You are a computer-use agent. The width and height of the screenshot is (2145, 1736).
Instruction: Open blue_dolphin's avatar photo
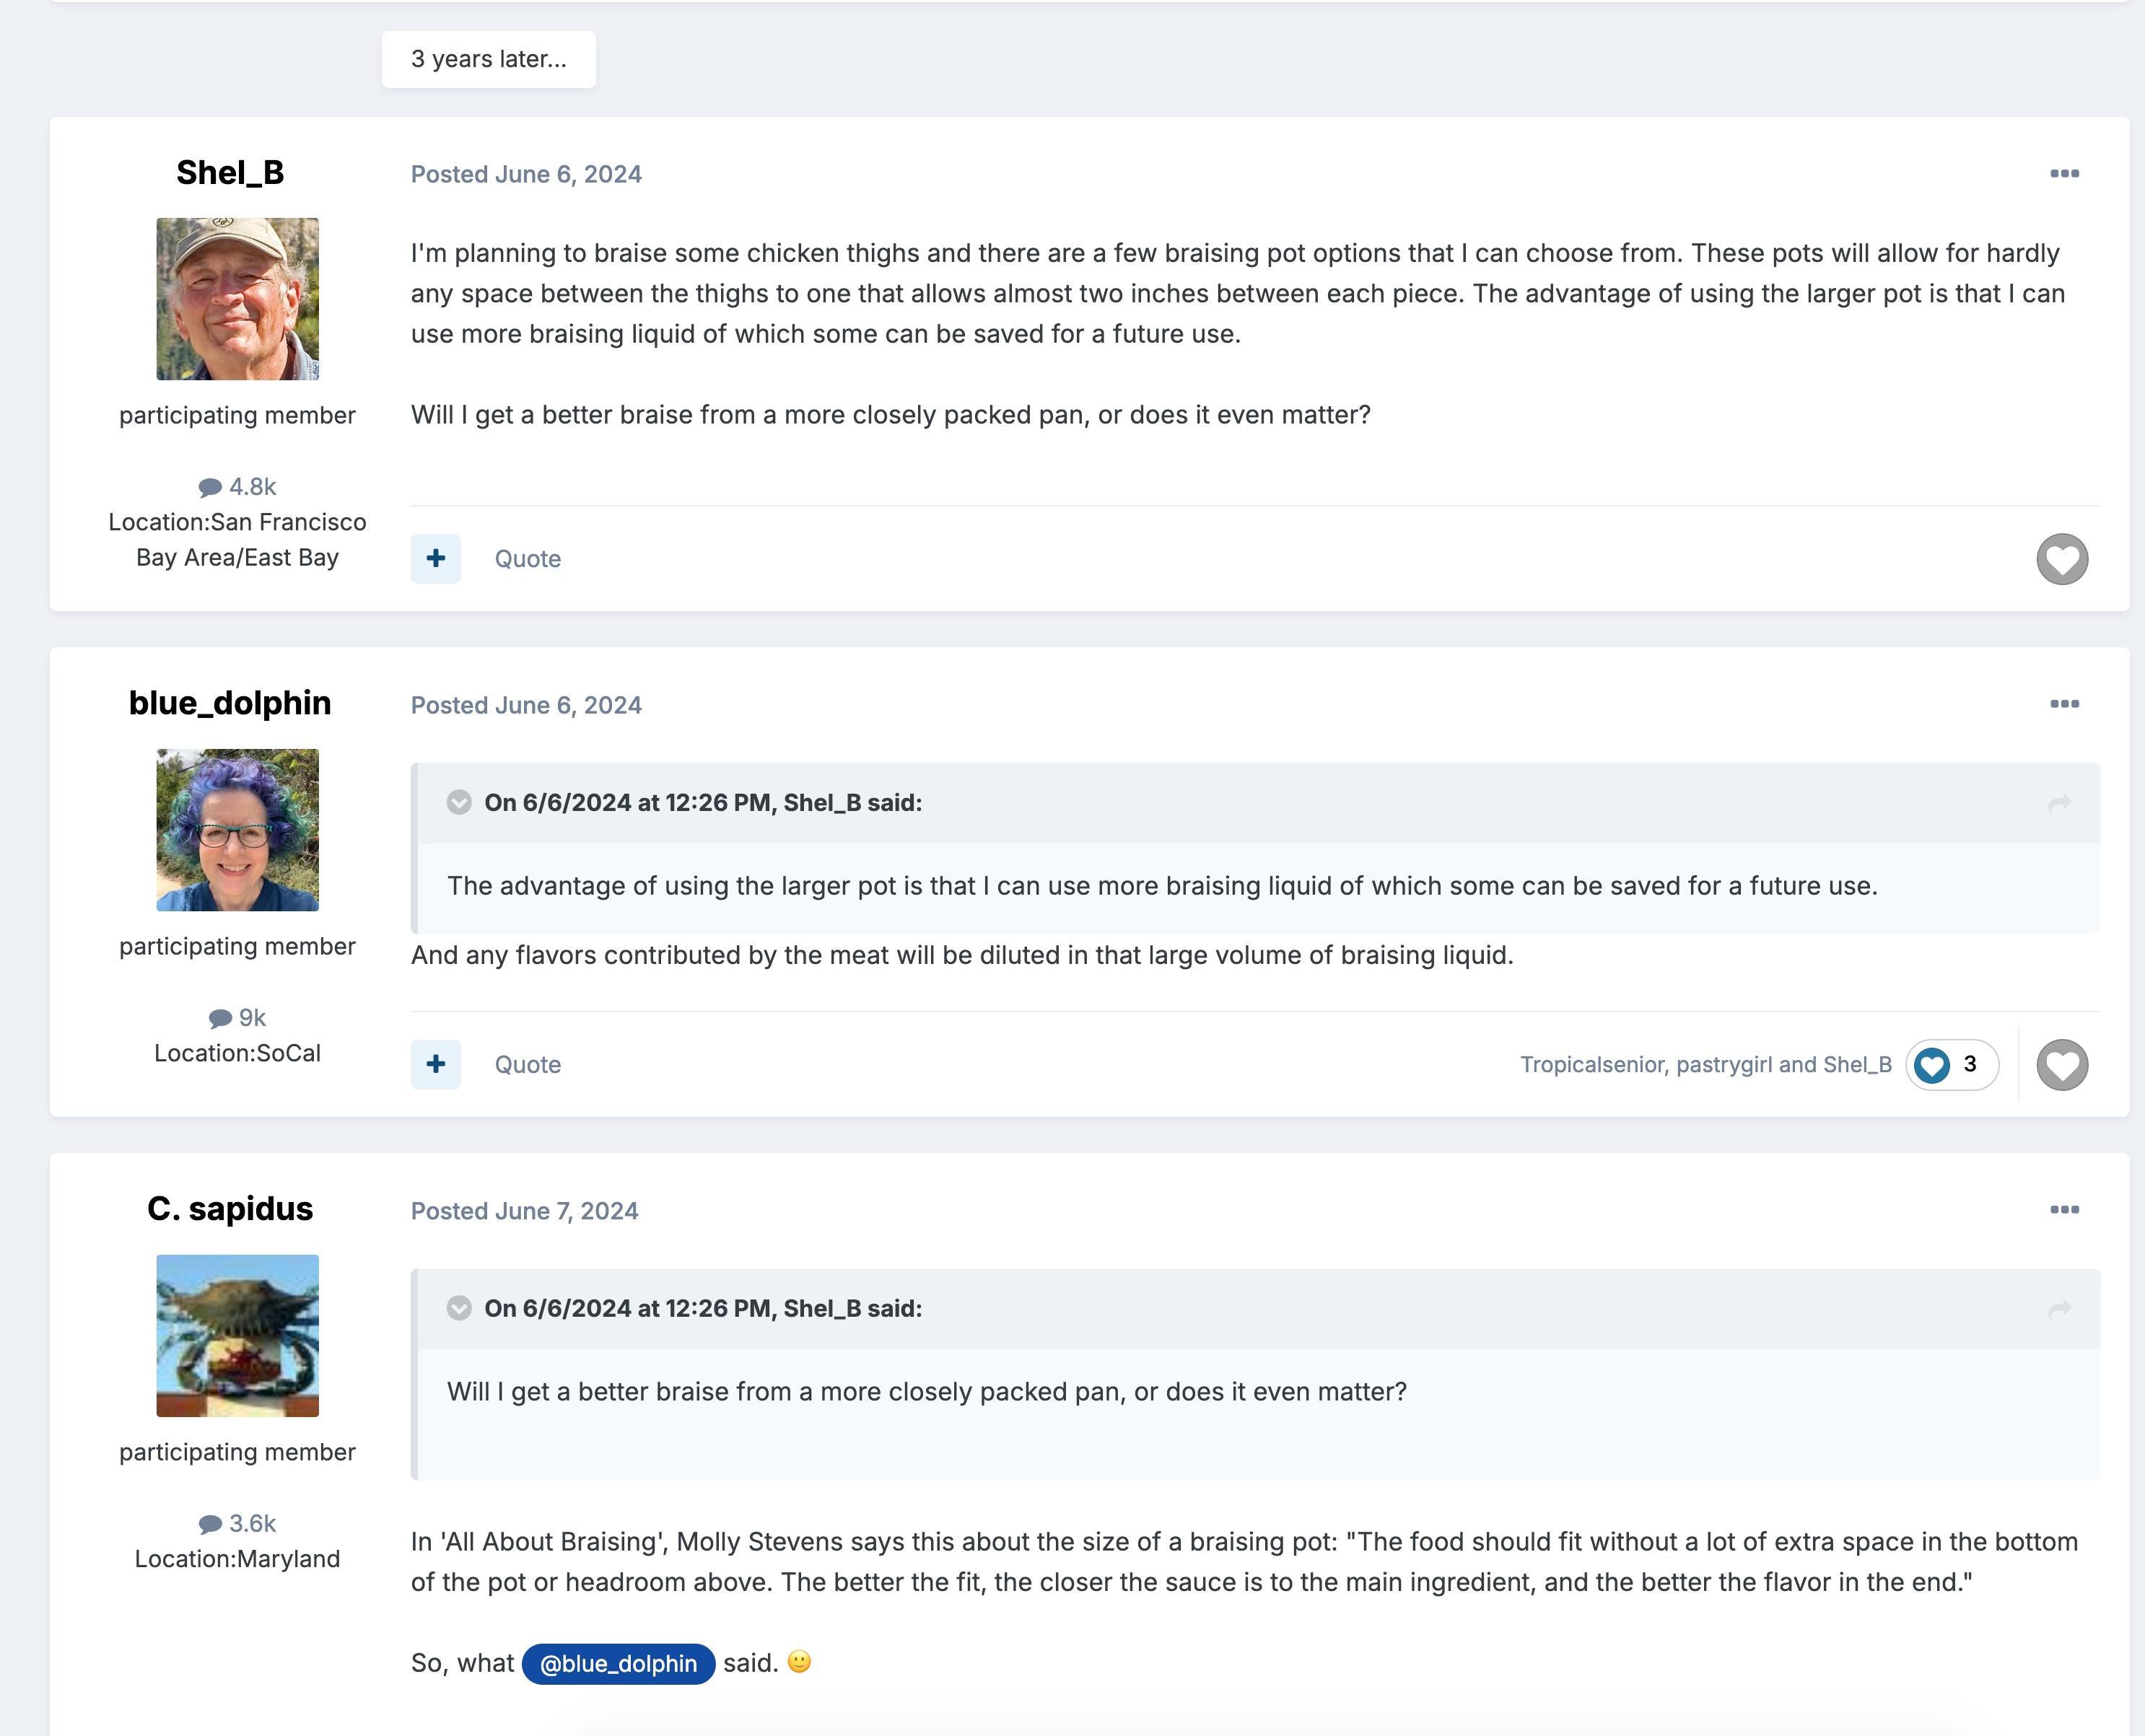238,830
